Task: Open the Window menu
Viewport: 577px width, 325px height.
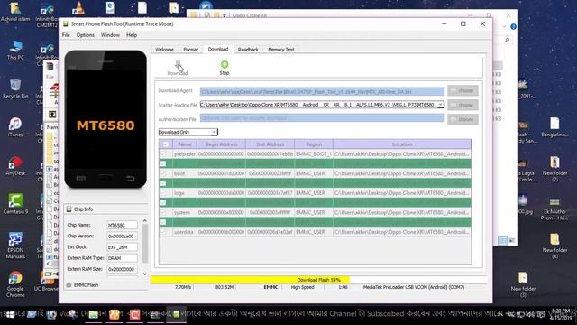Action: coord(110,35)
